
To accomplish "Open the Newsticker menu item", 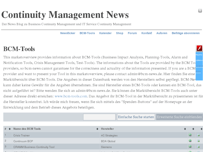I will click(x=68, y=33).
